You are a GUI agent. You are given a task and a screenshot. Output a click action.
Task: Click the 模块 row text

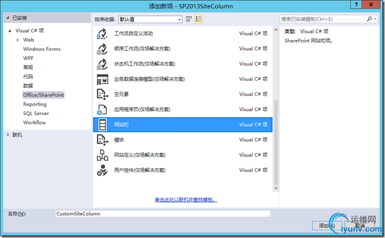[x=119, y=140]
